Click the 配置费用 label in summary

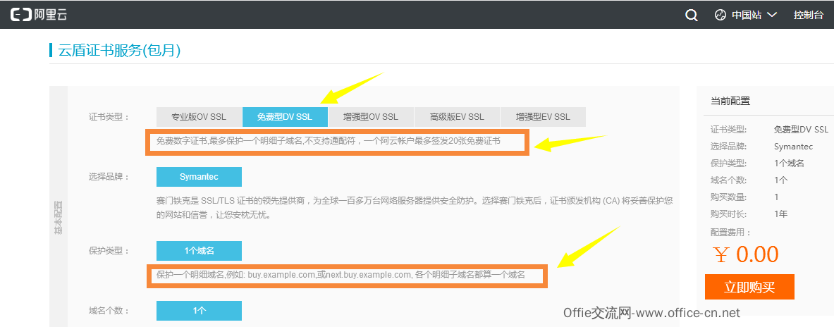click(x=730, y=233)
